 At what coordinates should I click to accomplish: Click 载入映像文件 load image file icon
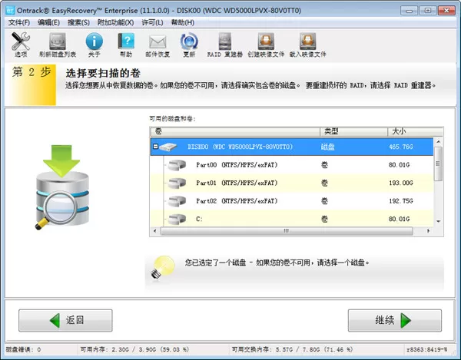click(307, 41)
